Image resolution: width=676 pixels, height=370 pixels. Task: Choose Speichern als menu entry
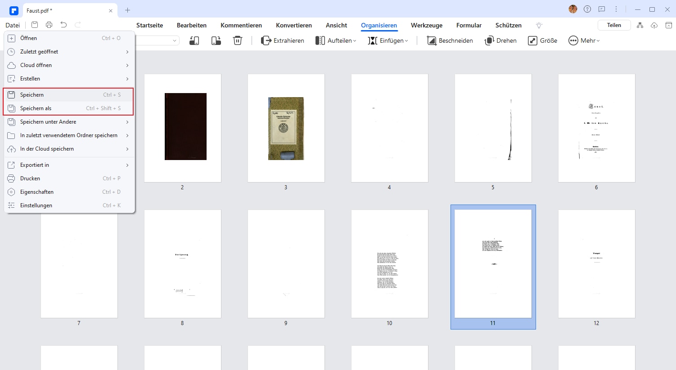(69, 108)
